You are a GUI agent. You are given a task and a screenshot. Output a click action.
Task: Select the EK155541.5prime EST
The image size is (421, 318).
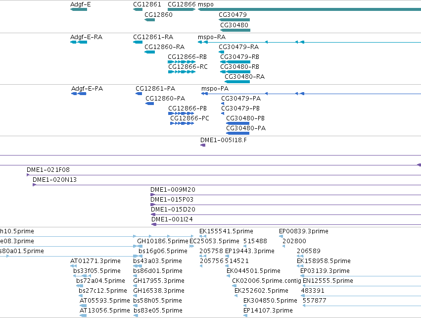[x=203, y=236]
